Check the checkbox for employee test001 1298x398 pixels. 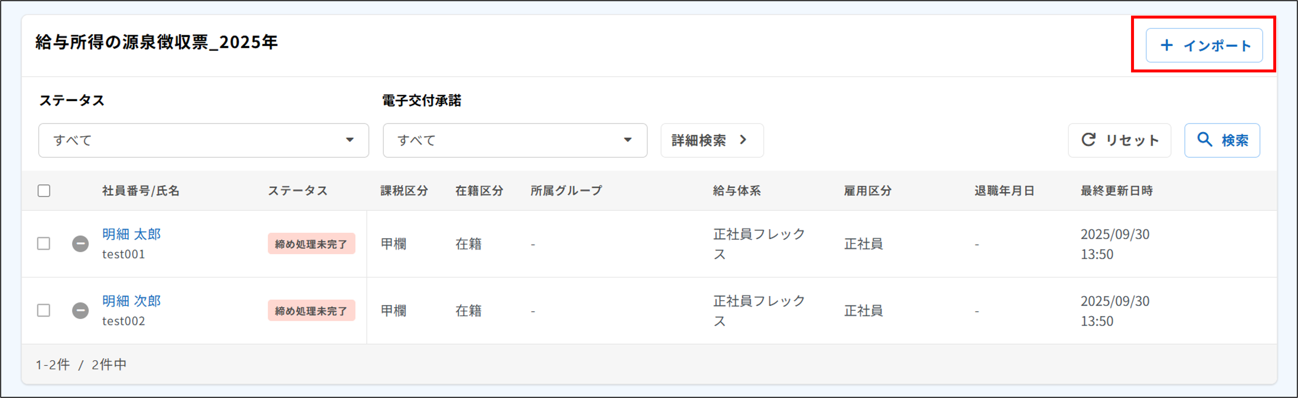point(44,244)
